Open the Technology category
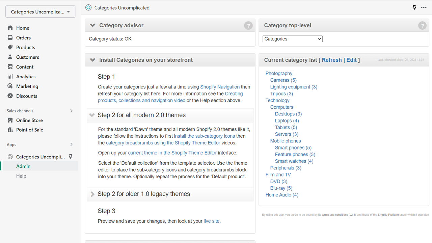The height and width of the screenshot is (243, 432). (277, 100)
